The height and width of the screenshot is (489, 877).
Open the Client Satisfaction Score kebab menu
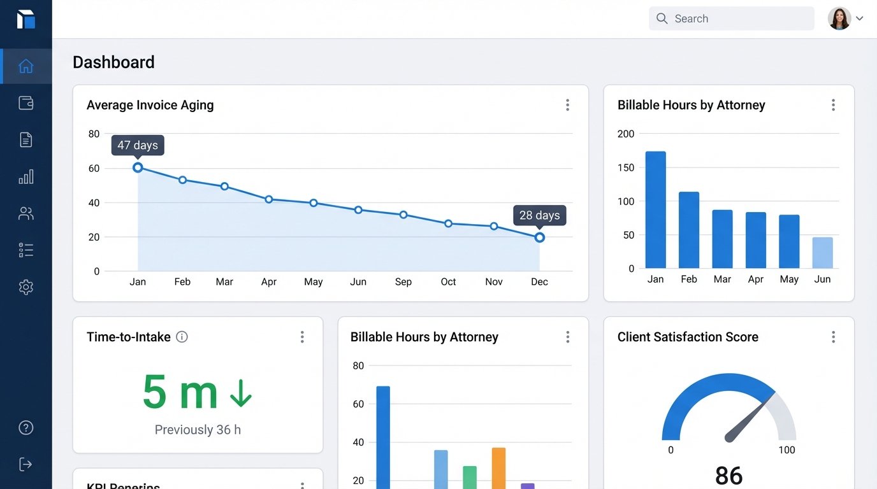click(x=833, y=336)
